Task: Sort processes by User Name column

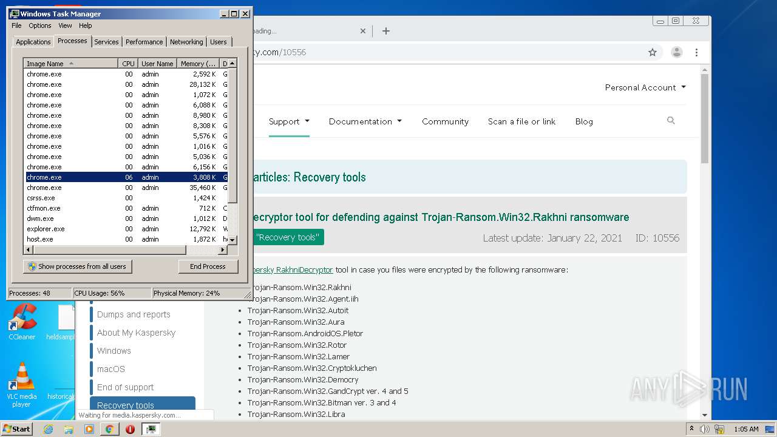Action: pyautogui.click(x=157, y=64)
